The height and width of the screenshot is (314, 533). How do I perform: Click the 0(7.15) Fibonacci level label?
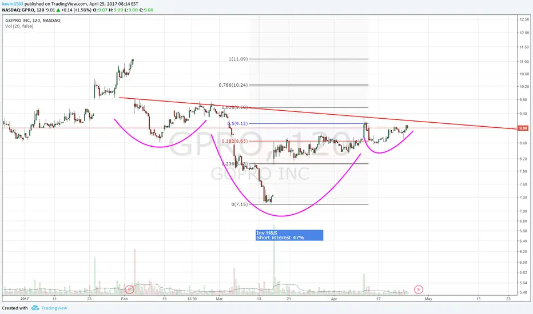coord(239,204)
